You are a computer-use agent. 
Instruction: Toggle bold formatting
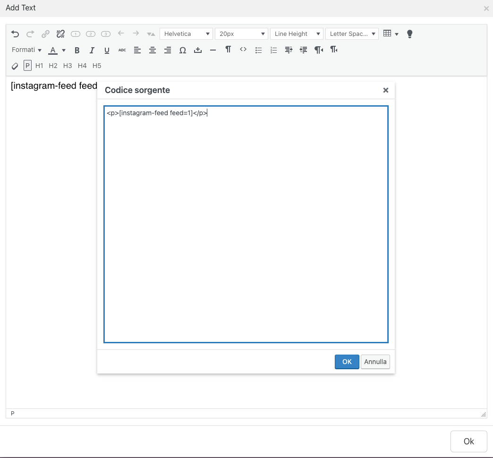click(77, 50)
